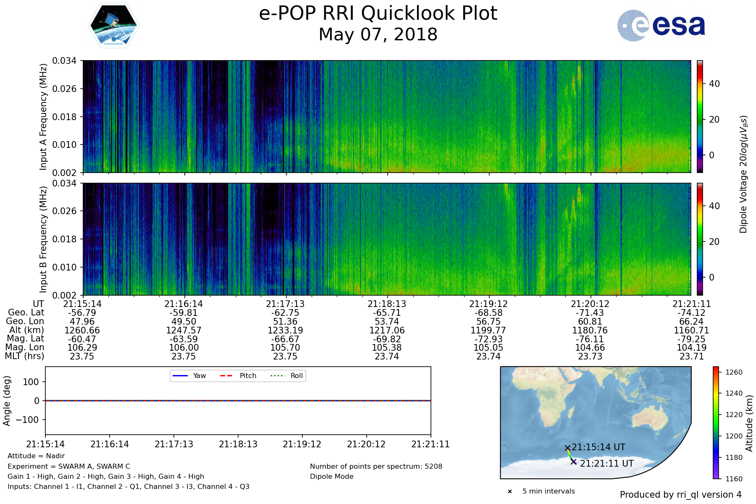
Task: Click the 'Produced by rri_ql version 4' text
Action: tap(680, 495)
